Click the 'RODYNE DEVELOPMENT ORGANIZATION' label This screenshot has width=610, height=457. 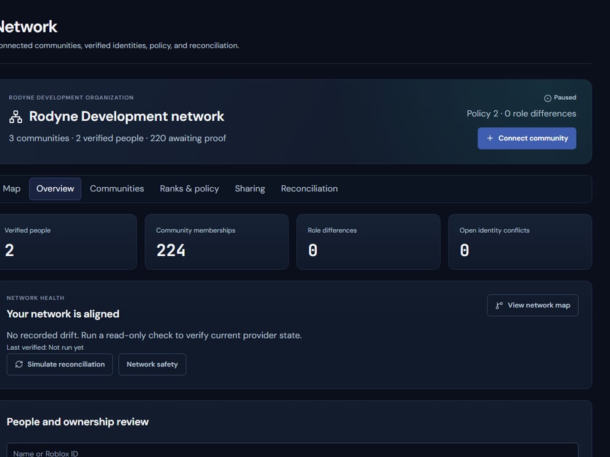[71, 98]
